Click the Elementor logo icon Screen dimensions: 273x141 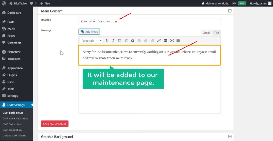(x=4, y=52)
